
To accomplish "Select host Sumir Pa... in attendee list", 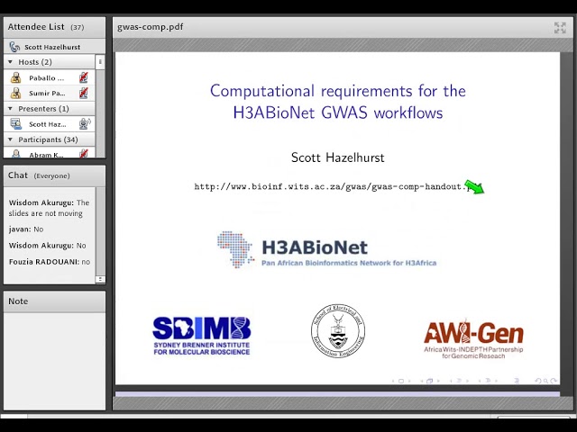I will [x=50, y=94].
